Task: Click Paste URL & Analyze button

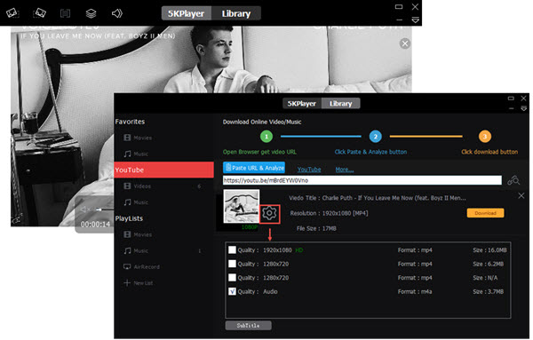Action: tap(254, 168)
